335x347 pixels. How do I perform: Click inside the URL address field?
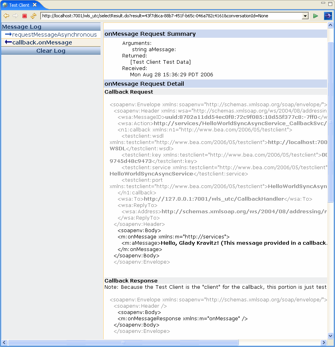tap(171, 16)
